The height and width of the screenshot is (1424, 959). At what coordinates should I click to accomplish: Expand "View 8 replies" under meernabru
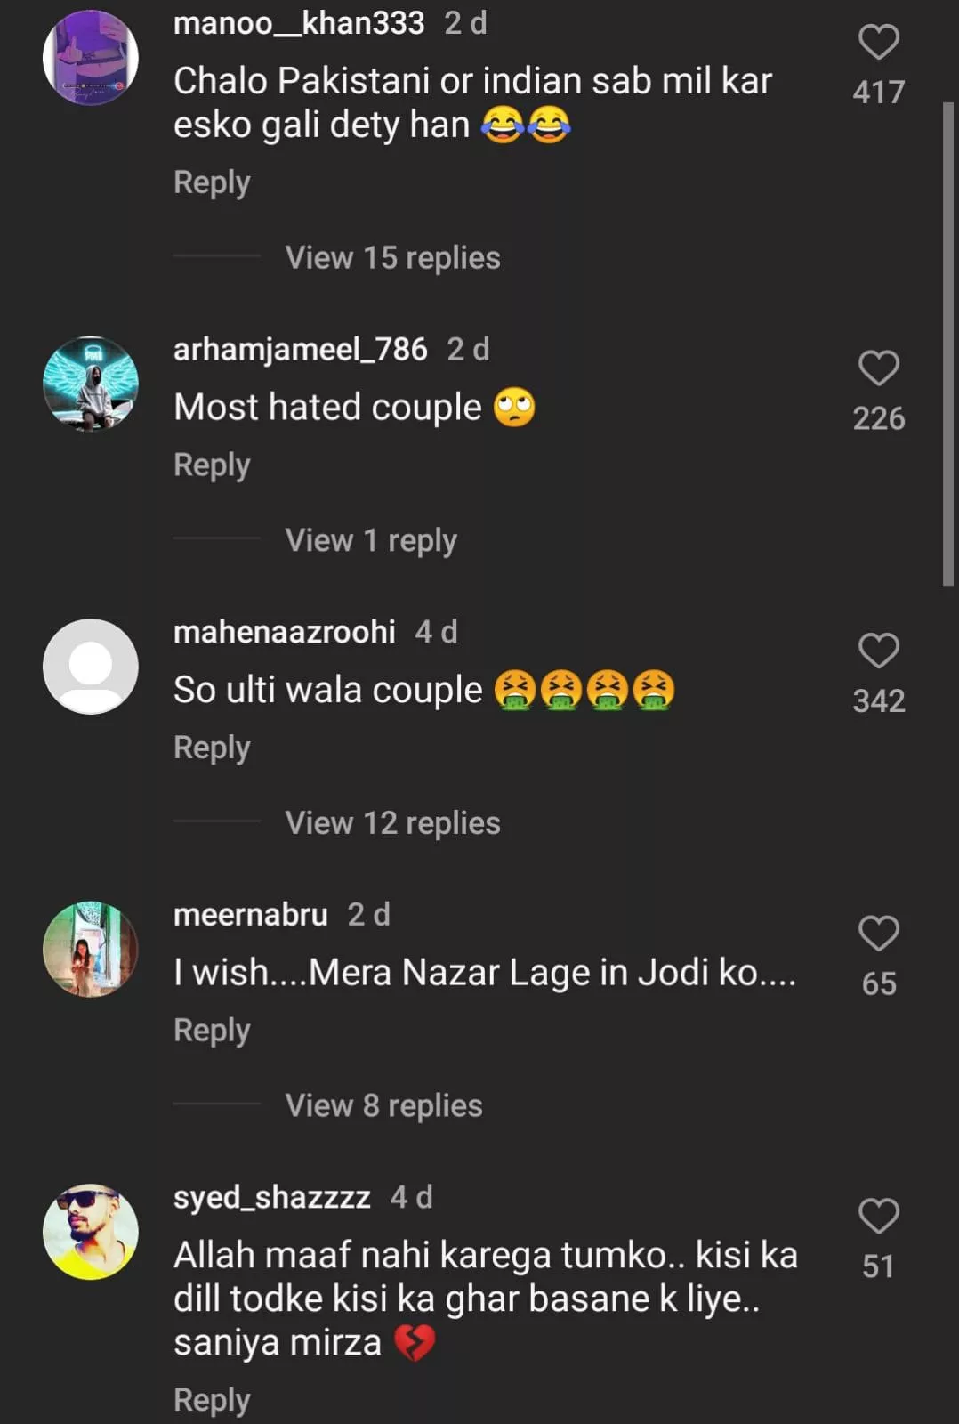pos(383,1105)
